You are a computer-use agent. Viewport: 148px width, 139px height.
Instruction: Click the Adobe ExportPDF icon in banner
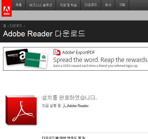[x=57, y=52]
